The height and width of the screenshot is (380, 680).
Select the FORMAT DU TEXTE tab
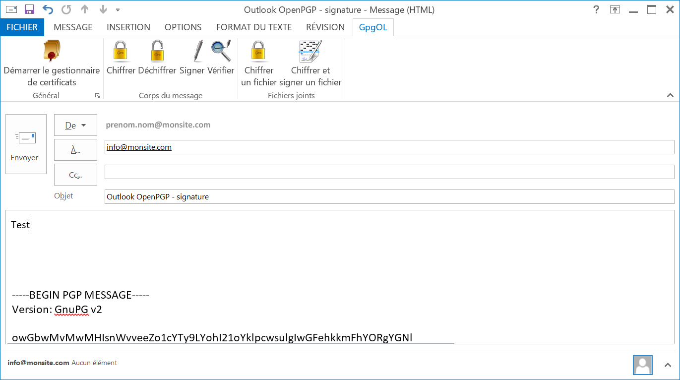tap(254, 27)
